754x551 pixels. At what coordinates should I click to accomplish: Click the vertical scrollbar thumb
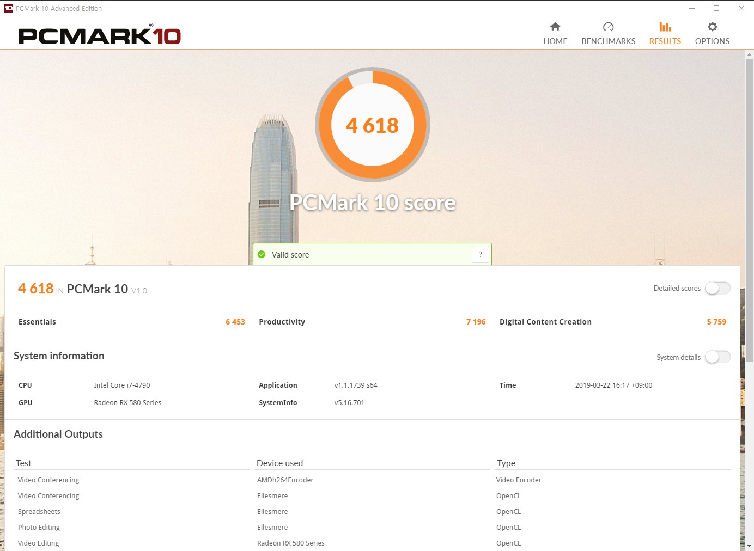pyautogui.click(x=750, y=210)
